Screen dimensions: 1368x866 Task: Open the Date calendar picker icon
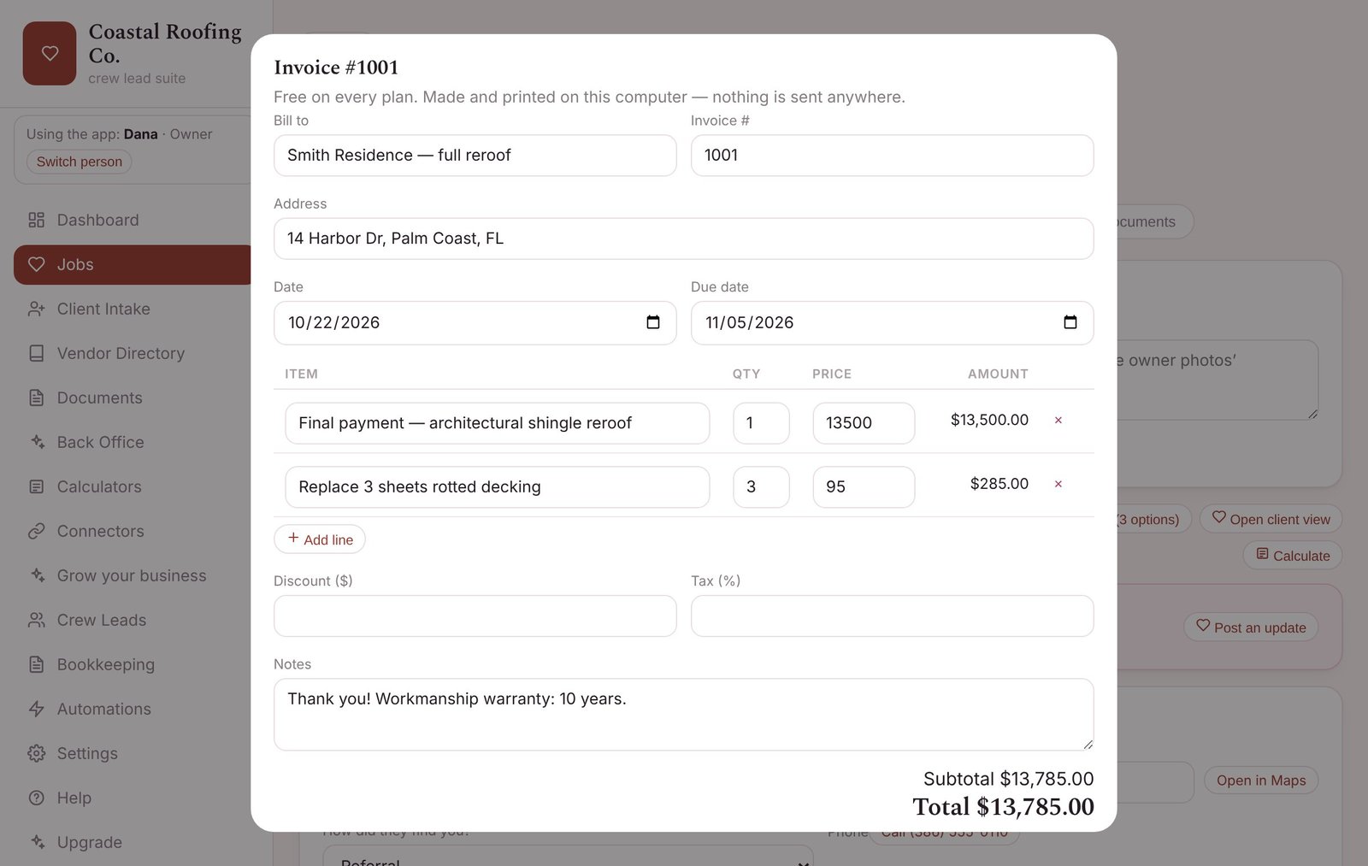click(x=653, y=322)
